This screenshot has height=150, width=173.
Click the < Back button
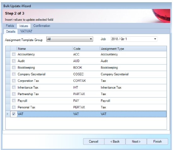(115, 142)
